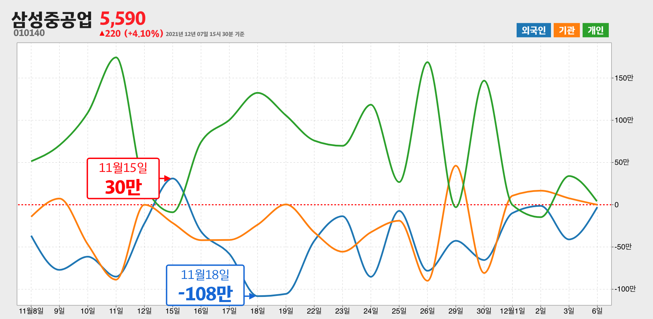Toggle the 개인 green legend button
The width and height of the screenshot is (653, 319).
[x=596, y=30]
